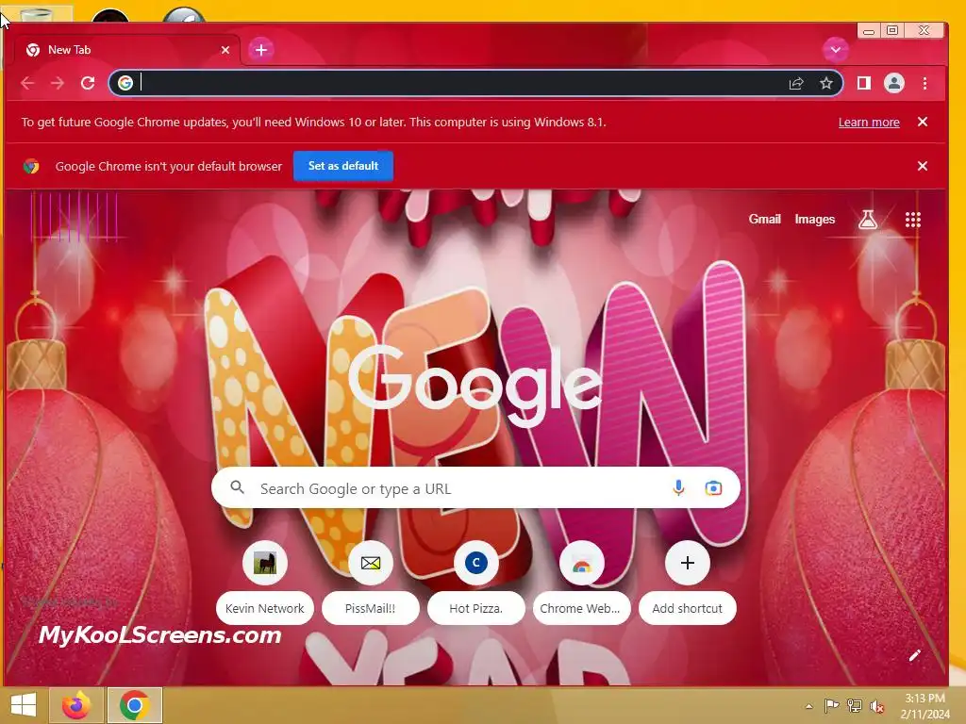Close the New Tab tab
This screenshot has width=966, height=724.
(225, 50)
